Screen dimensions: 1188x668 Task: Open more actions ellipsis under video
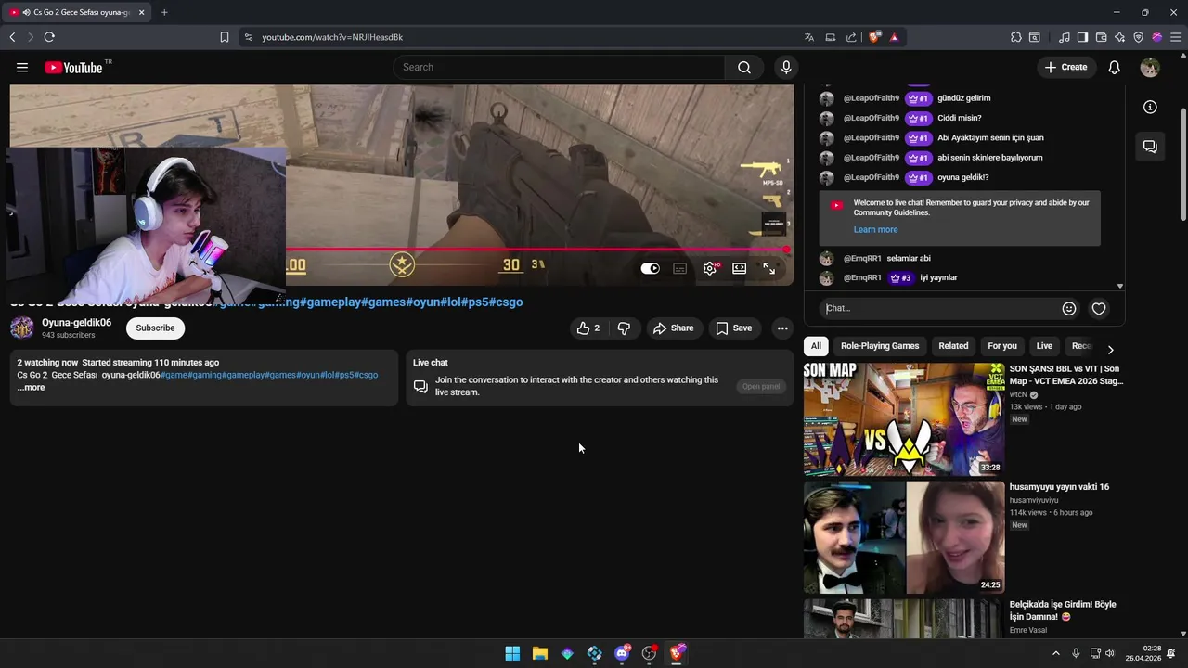tap(782, 328)
